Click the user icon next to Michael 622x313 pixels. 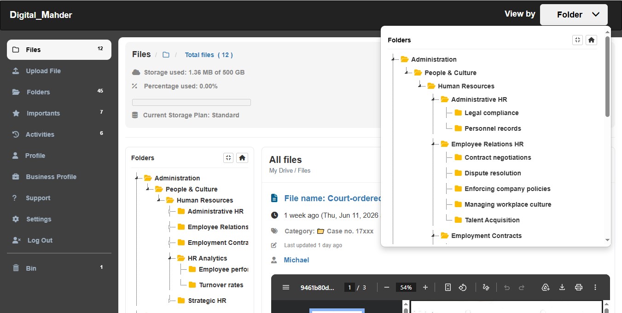[274, 260]
